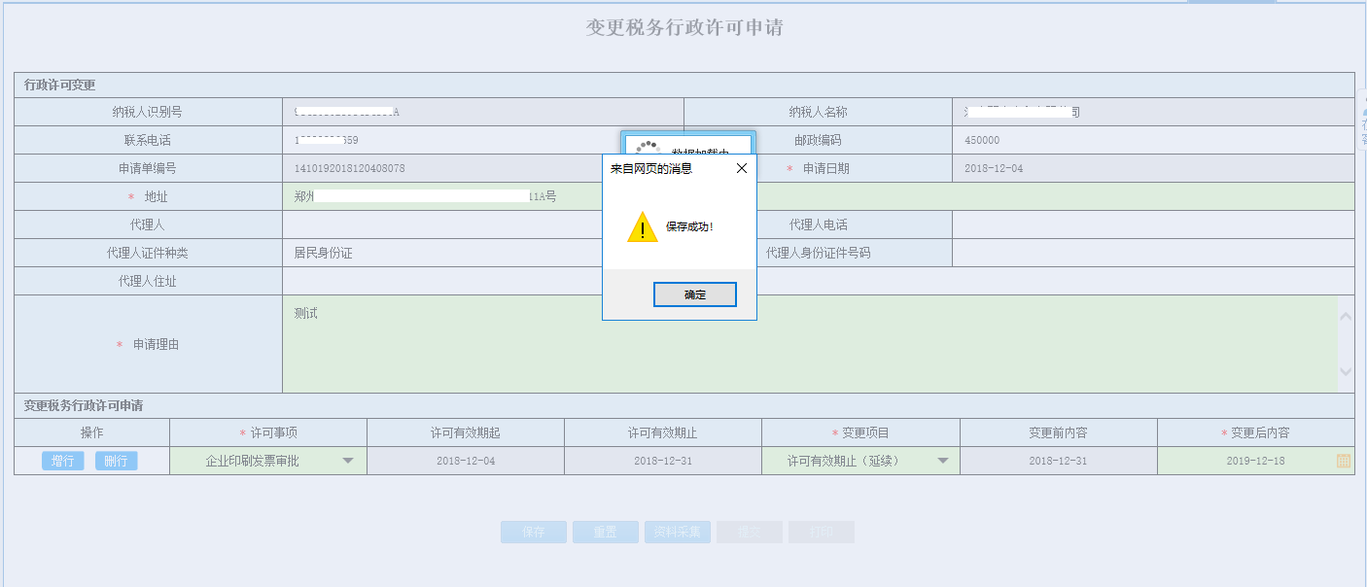Add a table row with 增行
Image resolution: width=1367 pixels, height=587 pixels.
62,460
